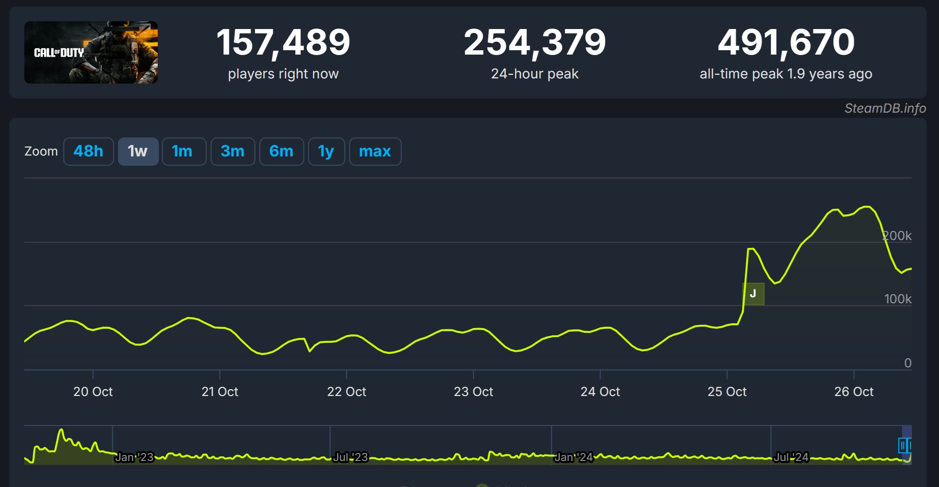
Task: Click Jan '24 on the navigator
Action: tap(573, 457)
